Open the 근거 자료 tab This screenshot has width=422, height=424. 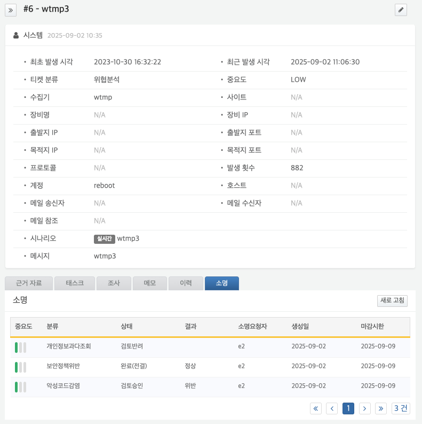tap(29, 283)
